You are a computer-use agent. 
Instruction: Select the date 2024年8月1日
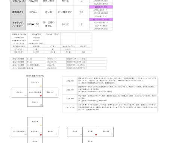(101, 10)
